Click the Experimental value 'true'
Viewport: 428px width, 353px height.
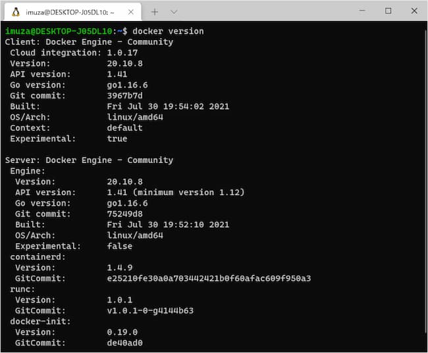click(x=117, y=139)
